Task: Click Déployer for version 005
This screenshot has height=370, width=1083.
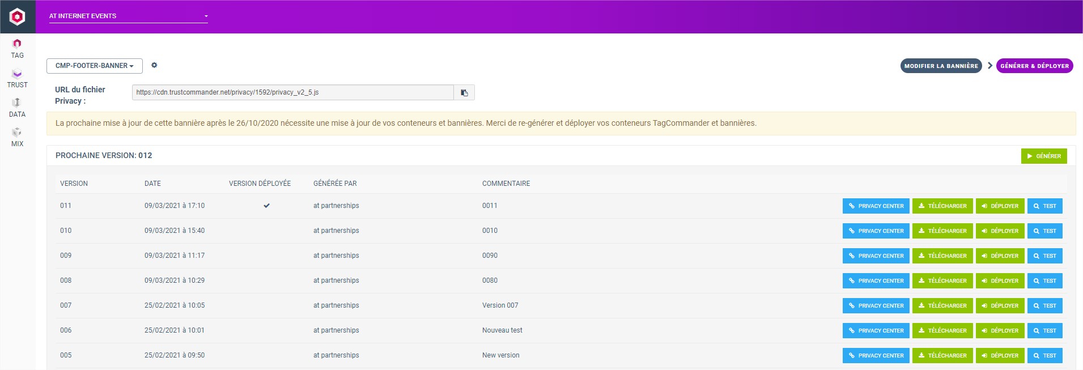Action: (x=1000, y=355)
